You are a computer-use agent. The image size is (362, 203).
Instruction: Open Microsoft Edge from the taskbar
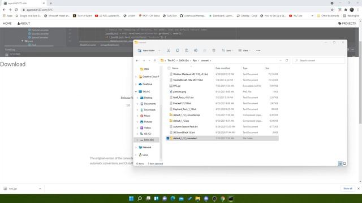point(173,198)
